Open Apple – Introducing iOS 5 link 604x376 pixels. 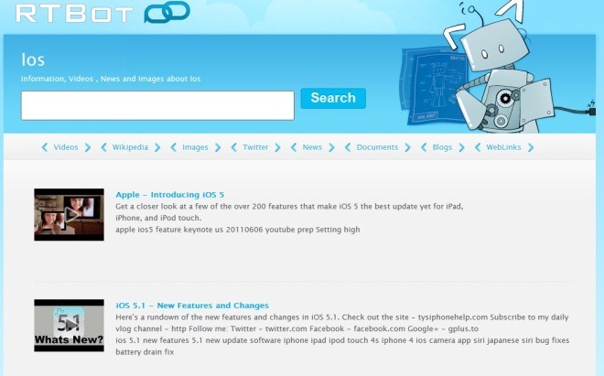click(170, 195)
